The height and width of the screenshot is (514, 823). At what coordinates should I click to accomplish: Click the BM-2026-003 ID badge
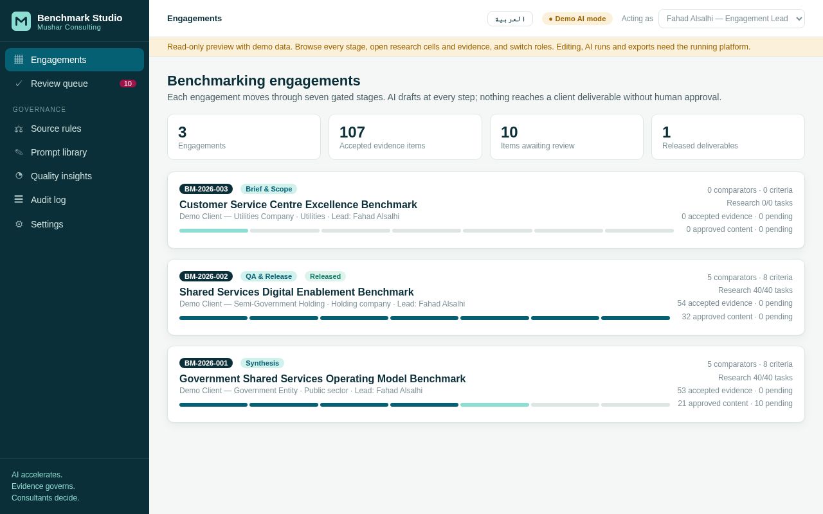206,189
